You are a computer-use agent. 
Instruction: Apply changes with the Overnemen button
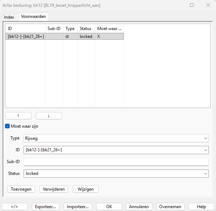click(170, 206)
